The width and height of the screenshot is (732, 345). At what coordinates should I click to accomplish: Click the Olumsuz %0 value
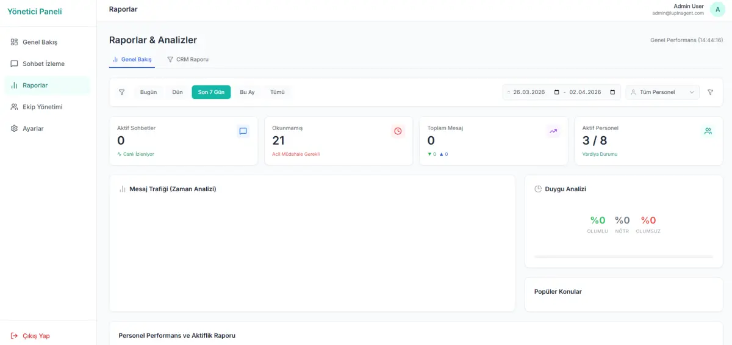point(648,220)
